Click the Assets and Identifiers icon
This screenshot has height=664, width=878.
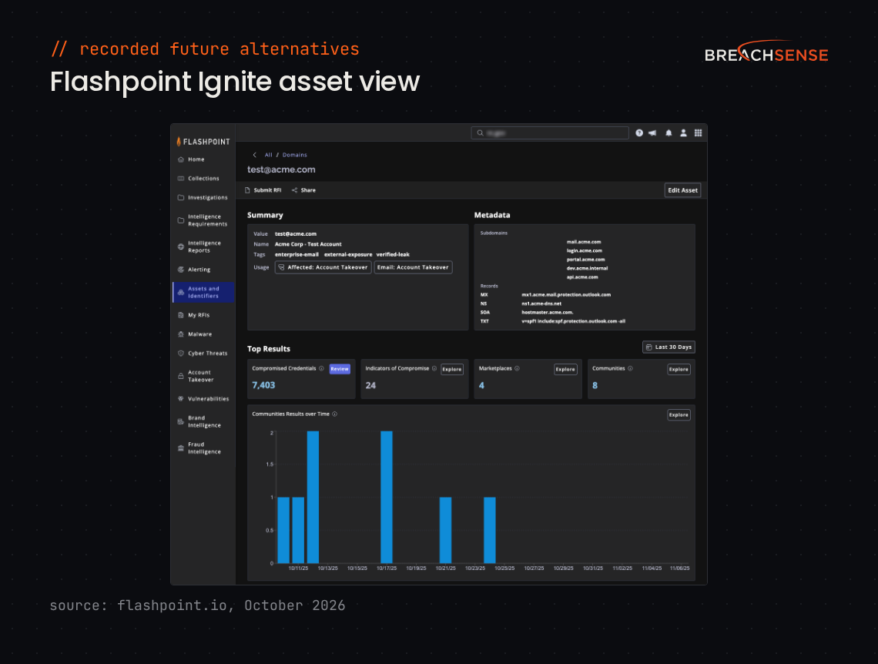pyautogui.click(x=181, y=292)
